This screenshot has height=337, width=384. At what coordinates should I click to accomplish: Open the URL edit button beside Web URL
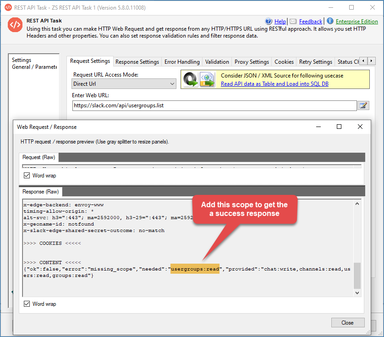coord(363,106)
